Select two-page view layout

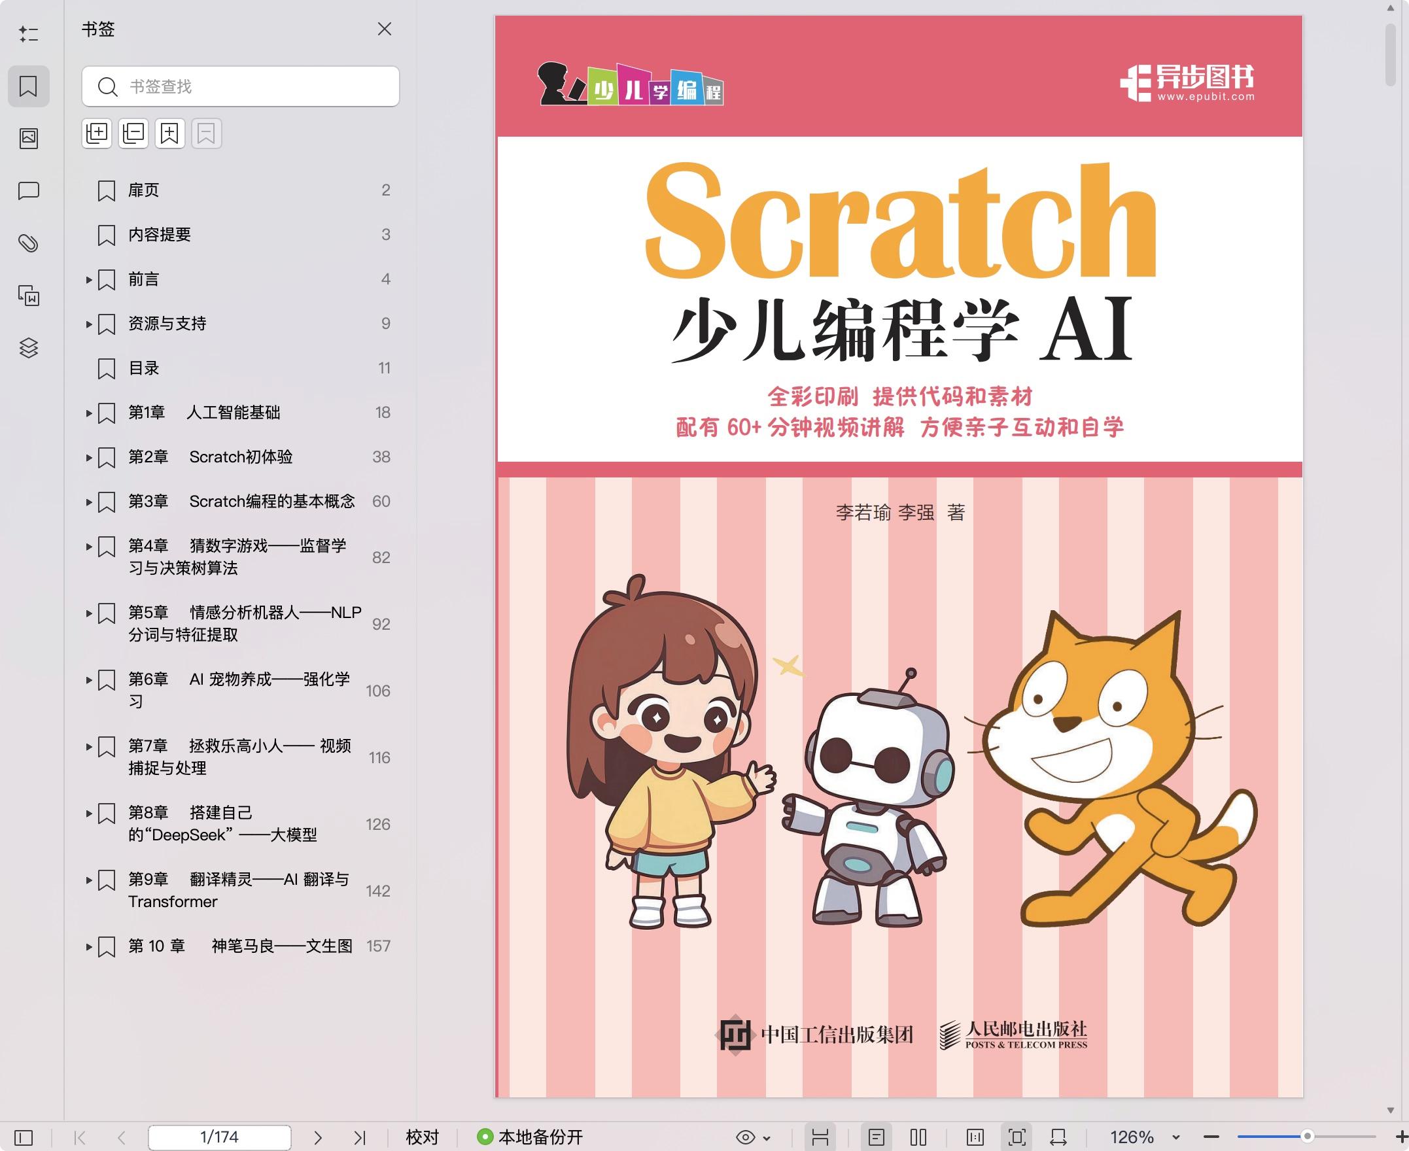918,1139
